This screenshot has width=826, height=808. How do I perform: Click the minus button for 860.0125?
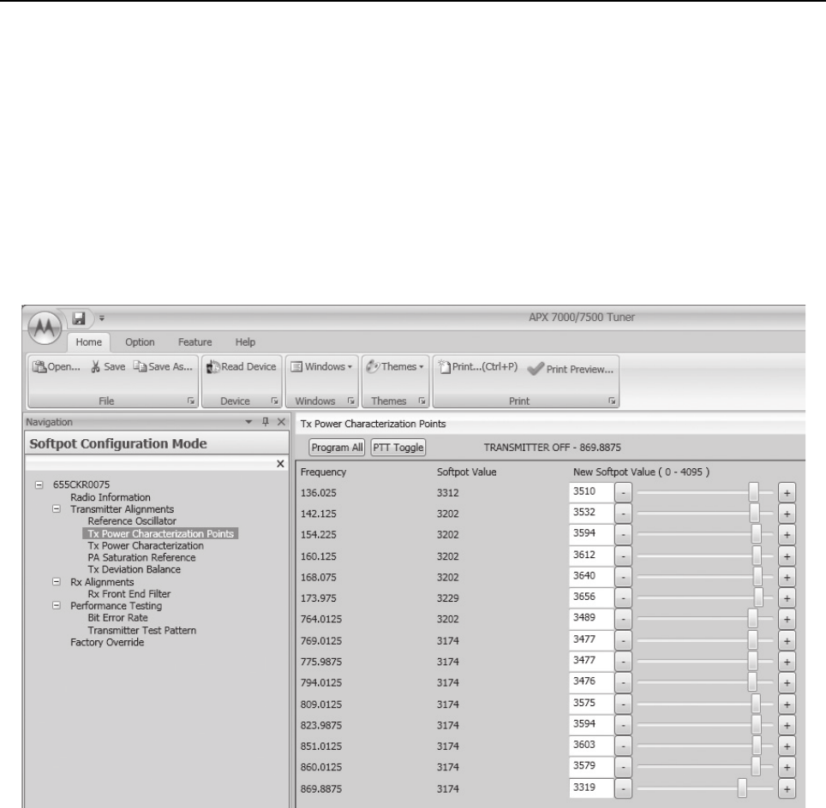point(623,767)
